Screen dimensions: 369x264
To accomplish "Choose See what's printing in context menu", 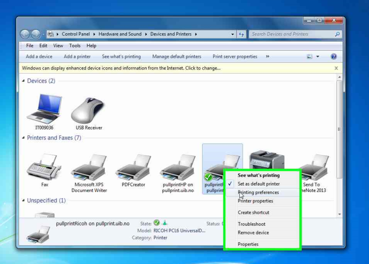I will 263,175.
